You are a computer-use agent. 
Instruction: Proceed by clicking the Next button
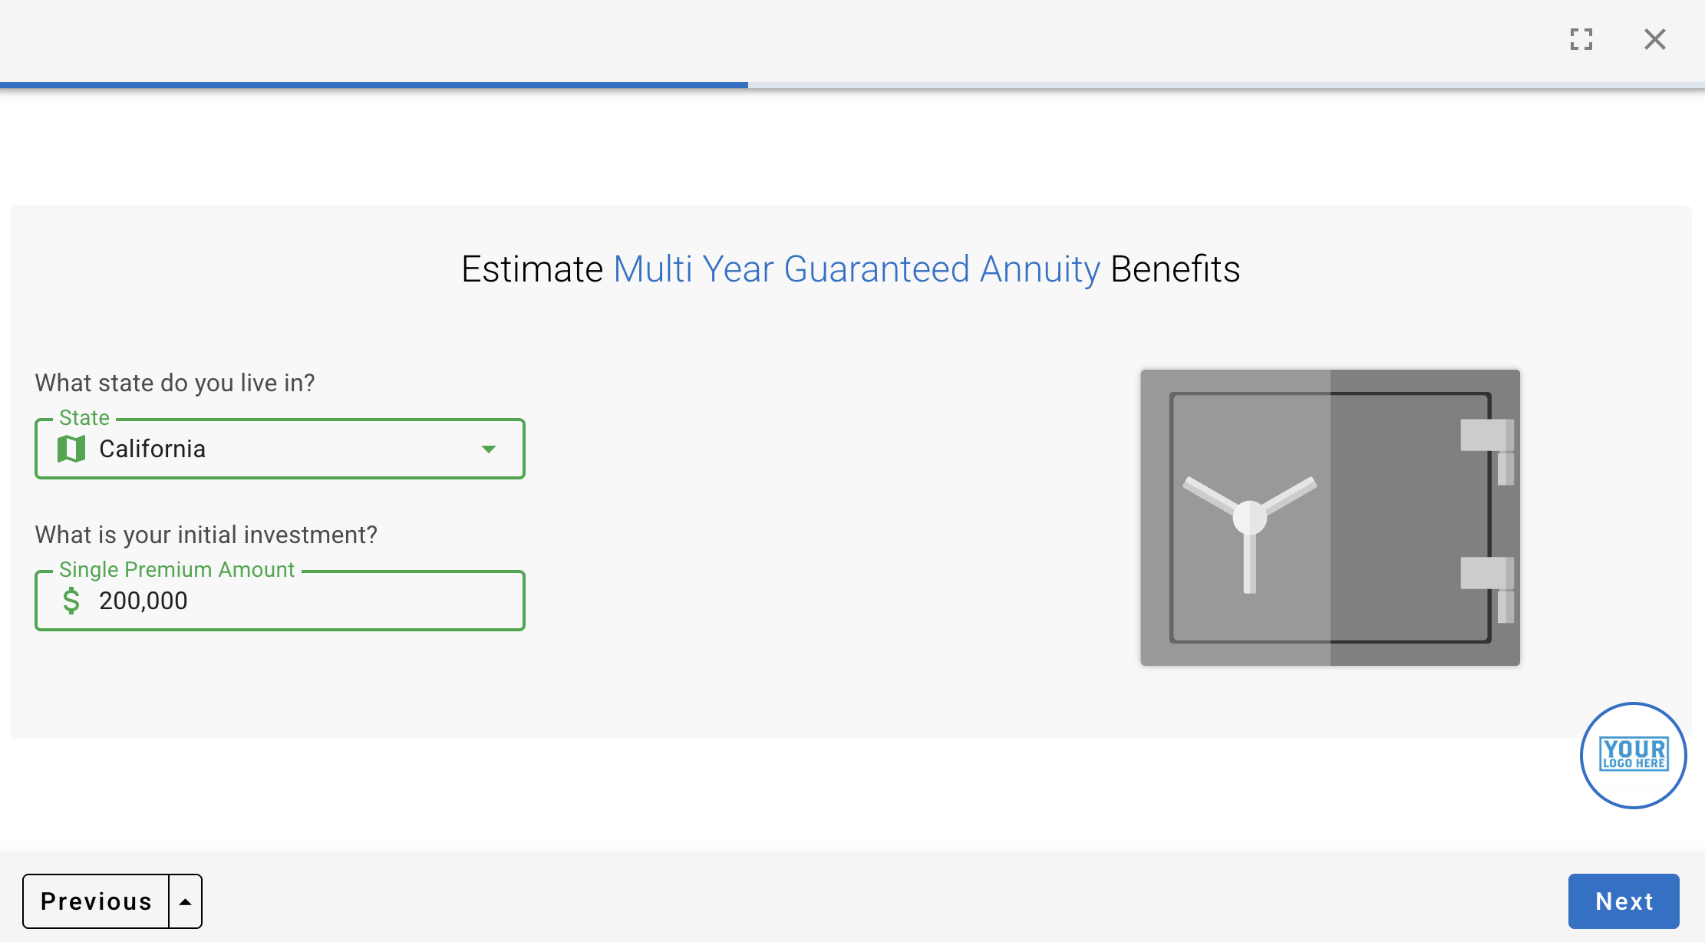pyautogui.click(x=1623, y=901)
